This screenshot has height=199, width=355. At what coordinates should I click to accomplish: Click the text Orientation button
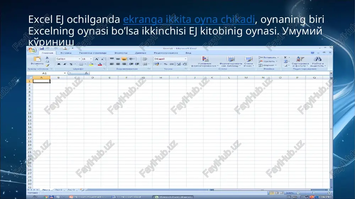(x=132, y=59)
